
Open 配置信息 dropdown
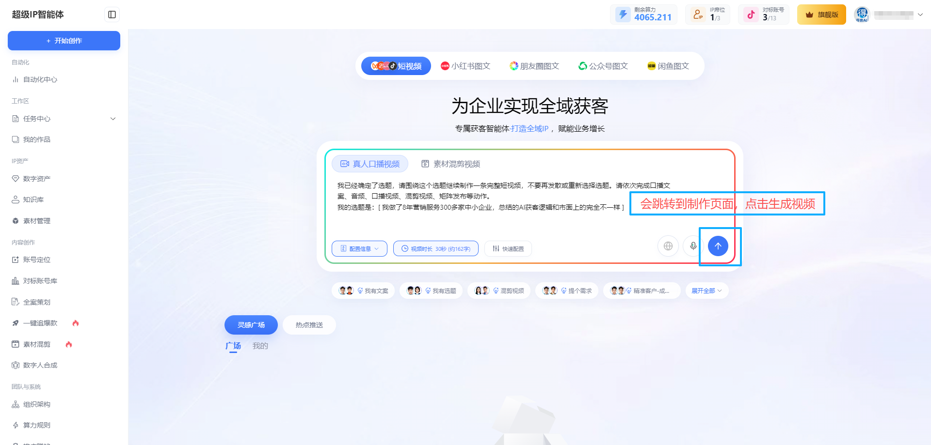click(359, 248)
